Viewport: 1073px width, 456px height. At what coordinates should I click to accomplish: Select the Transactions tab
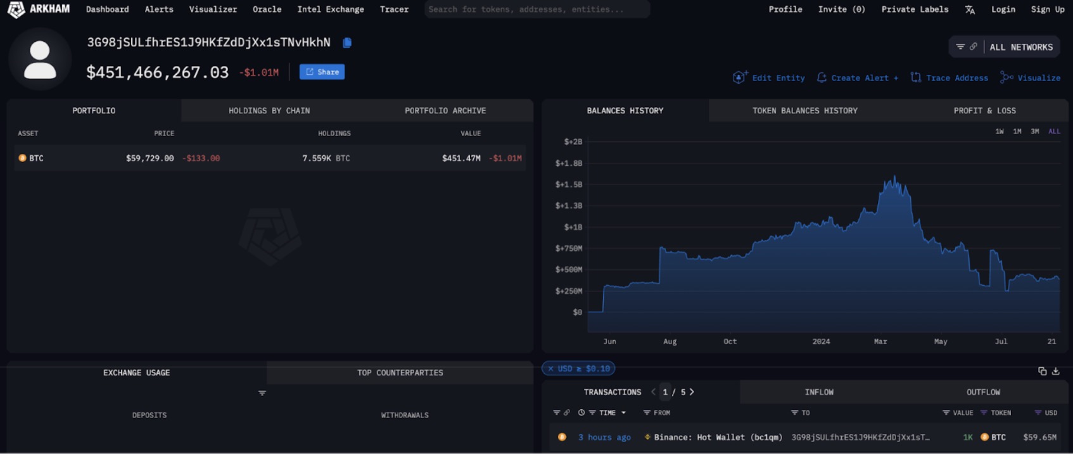click(x=613, y=392)
